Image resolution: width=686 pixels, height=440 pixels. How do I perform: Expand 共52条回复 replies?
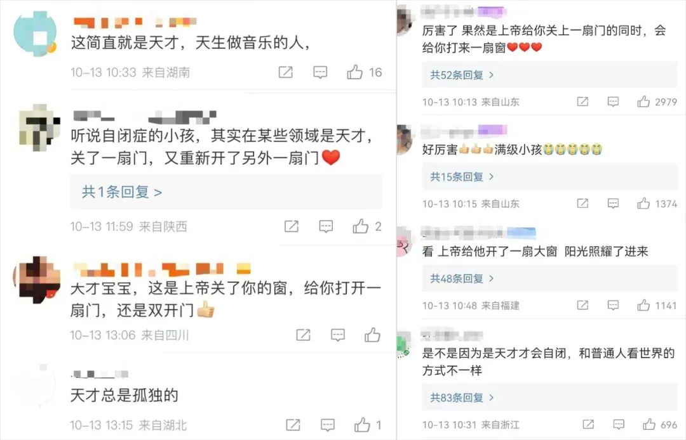[x=462, y=75]
